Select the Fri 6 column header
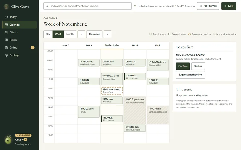 point(158,46)
